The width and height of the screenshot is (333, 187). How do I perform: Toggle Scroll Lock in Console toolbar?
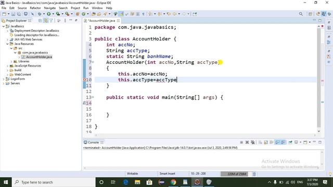[266, 142]
